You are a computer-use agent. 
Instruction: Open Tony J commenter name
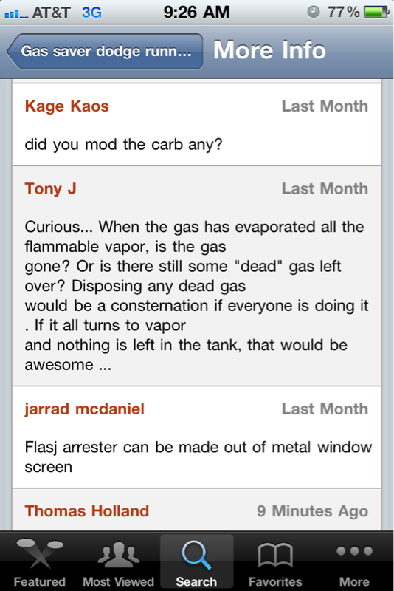click(50, 189)
